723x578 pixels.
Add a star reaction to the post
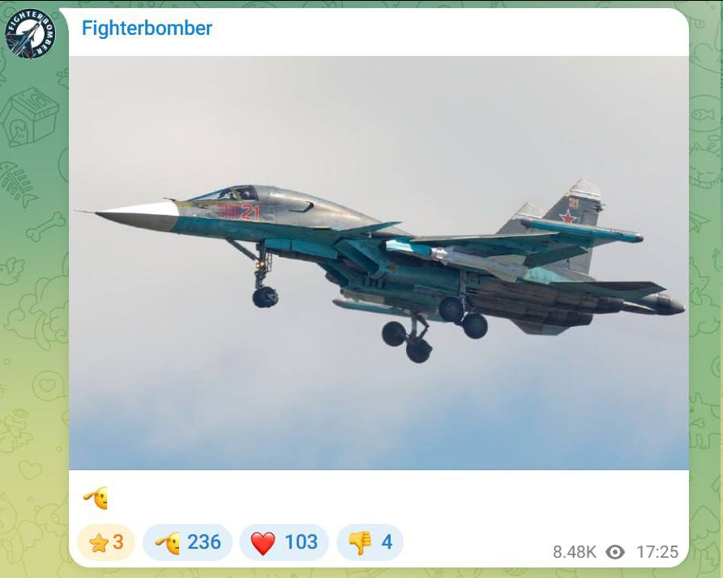[x=106, y=542]
